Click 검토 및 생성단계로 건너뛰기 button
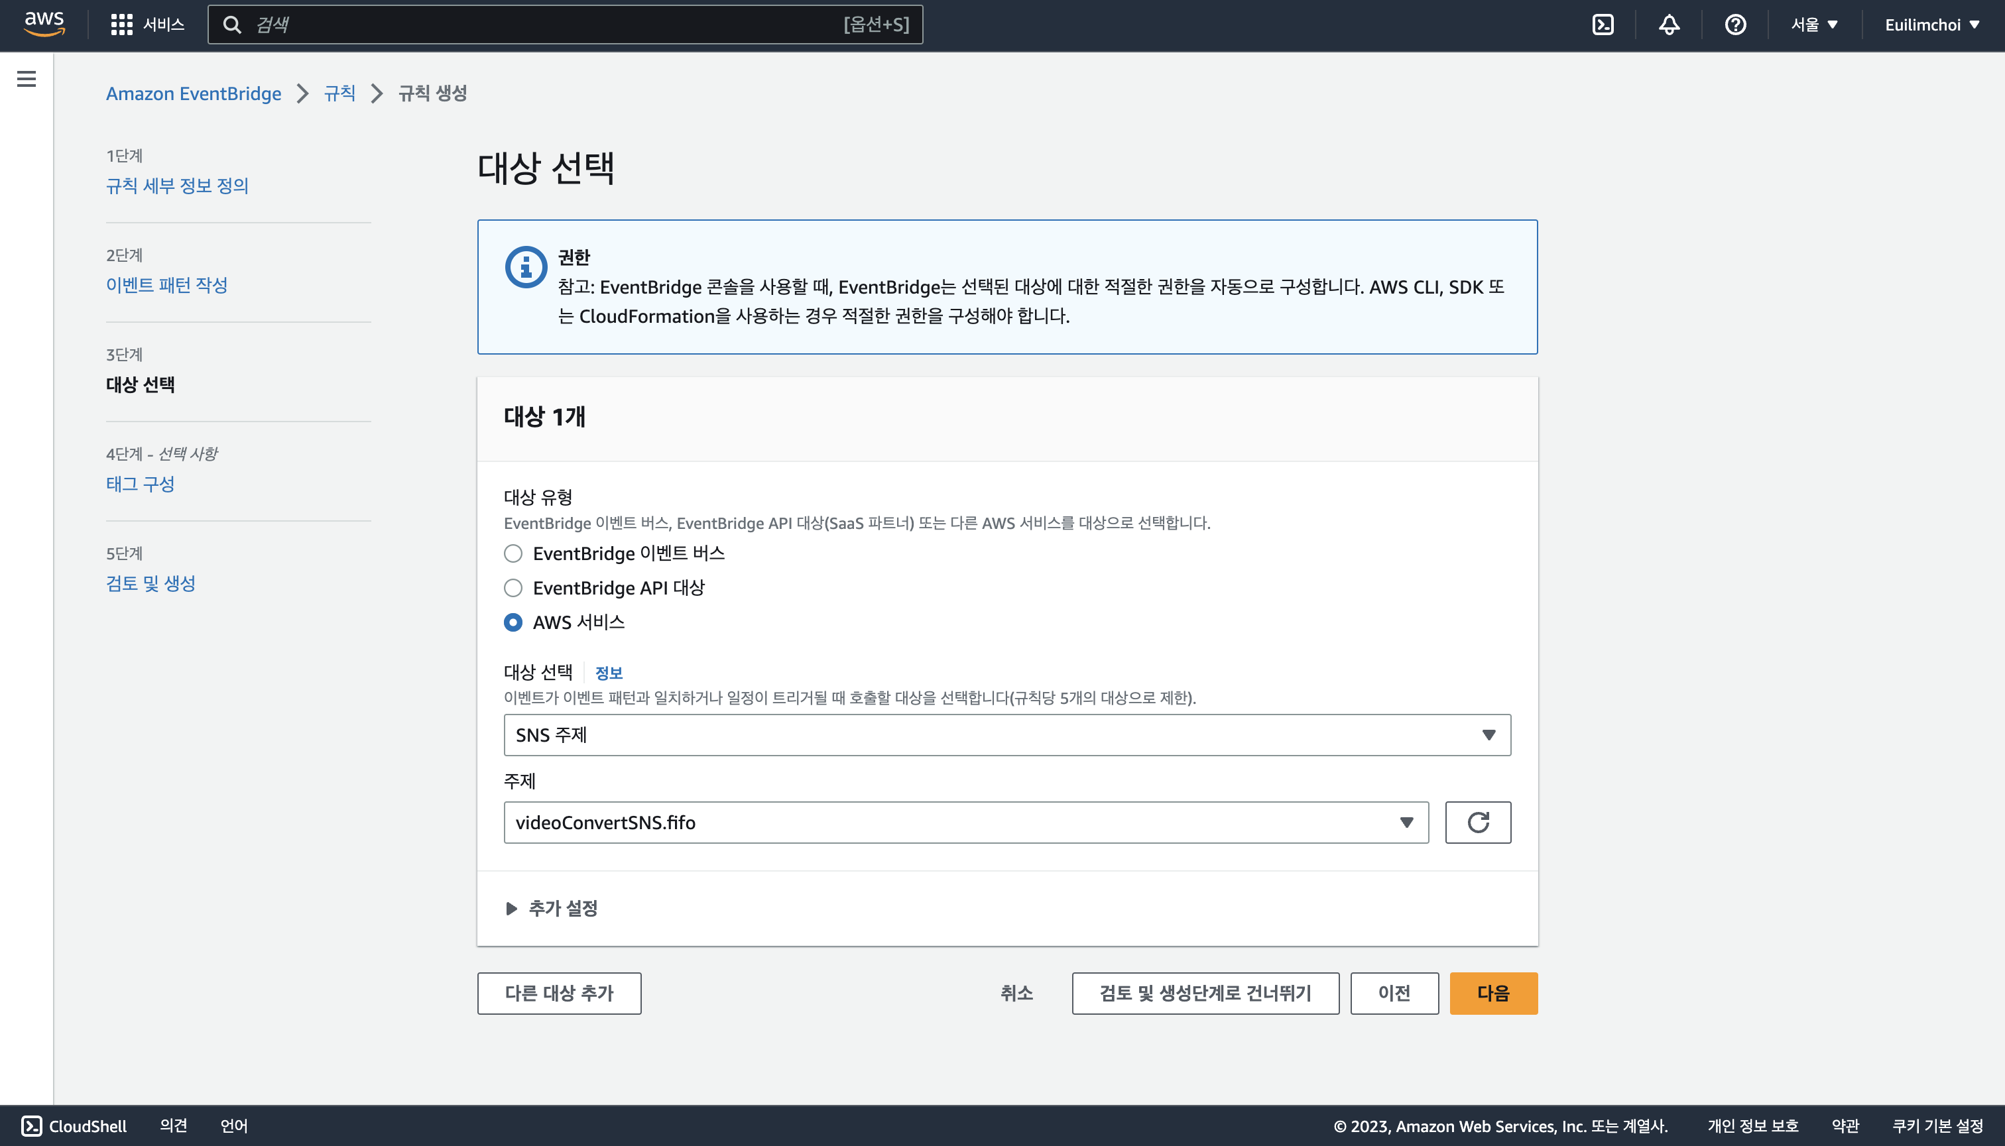 (x=1205, y=994)
